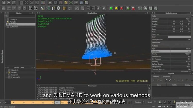Click the Filter input in Nodes panel
This screenshot has height=108, width=193.
[22, 16]
